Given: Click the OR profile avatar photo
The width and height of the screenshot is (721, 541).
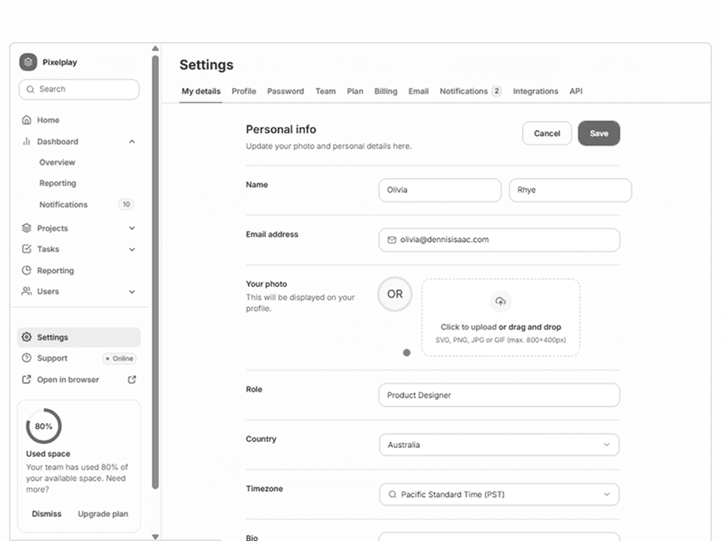Looking at the screenshot, I should [395, 295].
